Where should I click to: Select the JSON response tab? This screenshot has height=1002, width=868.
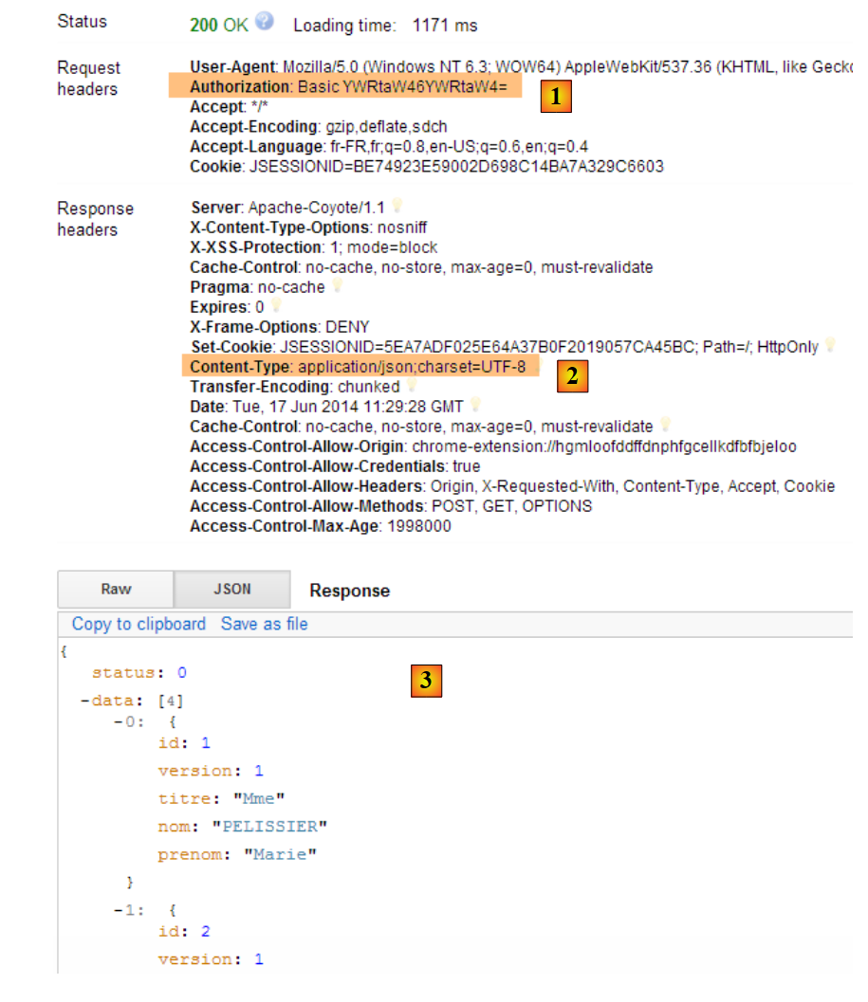(x=232, y=589)
